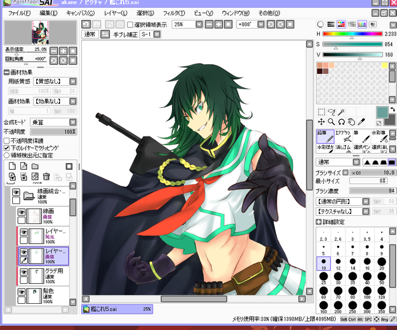
Task: Delete the selected layer with trash icon
Action: (46, 176)
